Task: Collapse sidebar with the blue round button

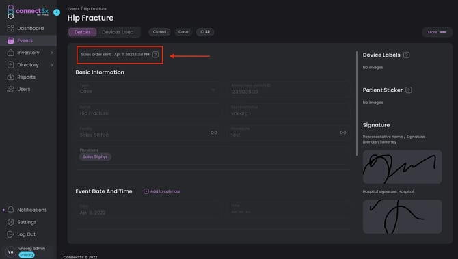Action: point(57,12)
